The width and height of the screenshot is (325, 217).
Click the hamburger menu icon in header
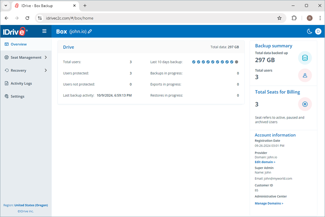(44, 31)
